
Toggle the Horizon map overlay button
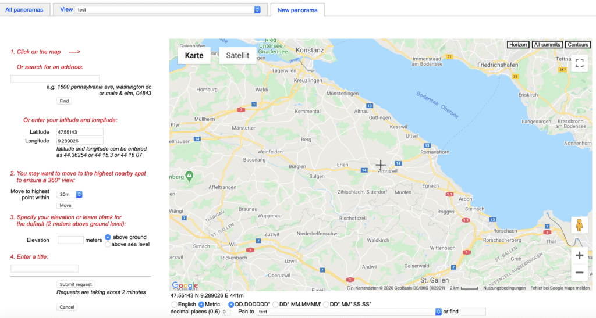point(518,44)
